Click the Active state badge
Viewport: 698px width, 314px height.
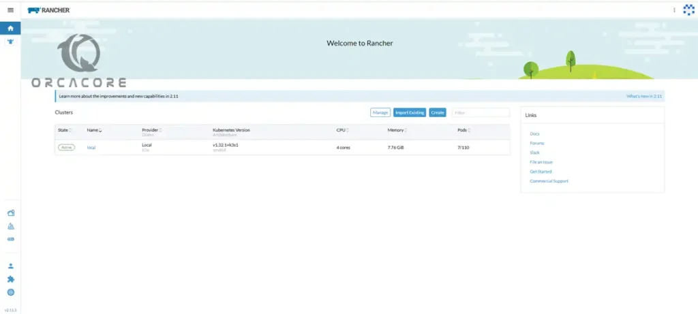pos(66,147)
